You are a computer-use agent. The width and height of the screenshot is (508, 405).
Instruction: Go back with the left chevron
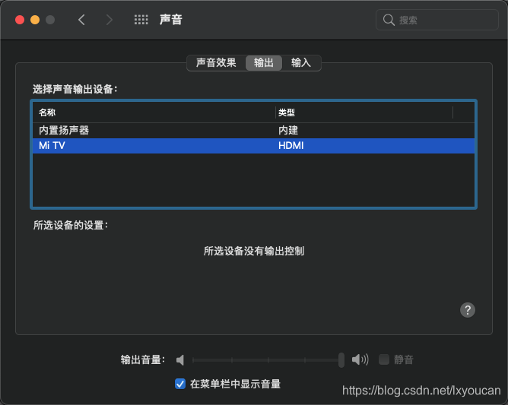(x=81, y=20)
